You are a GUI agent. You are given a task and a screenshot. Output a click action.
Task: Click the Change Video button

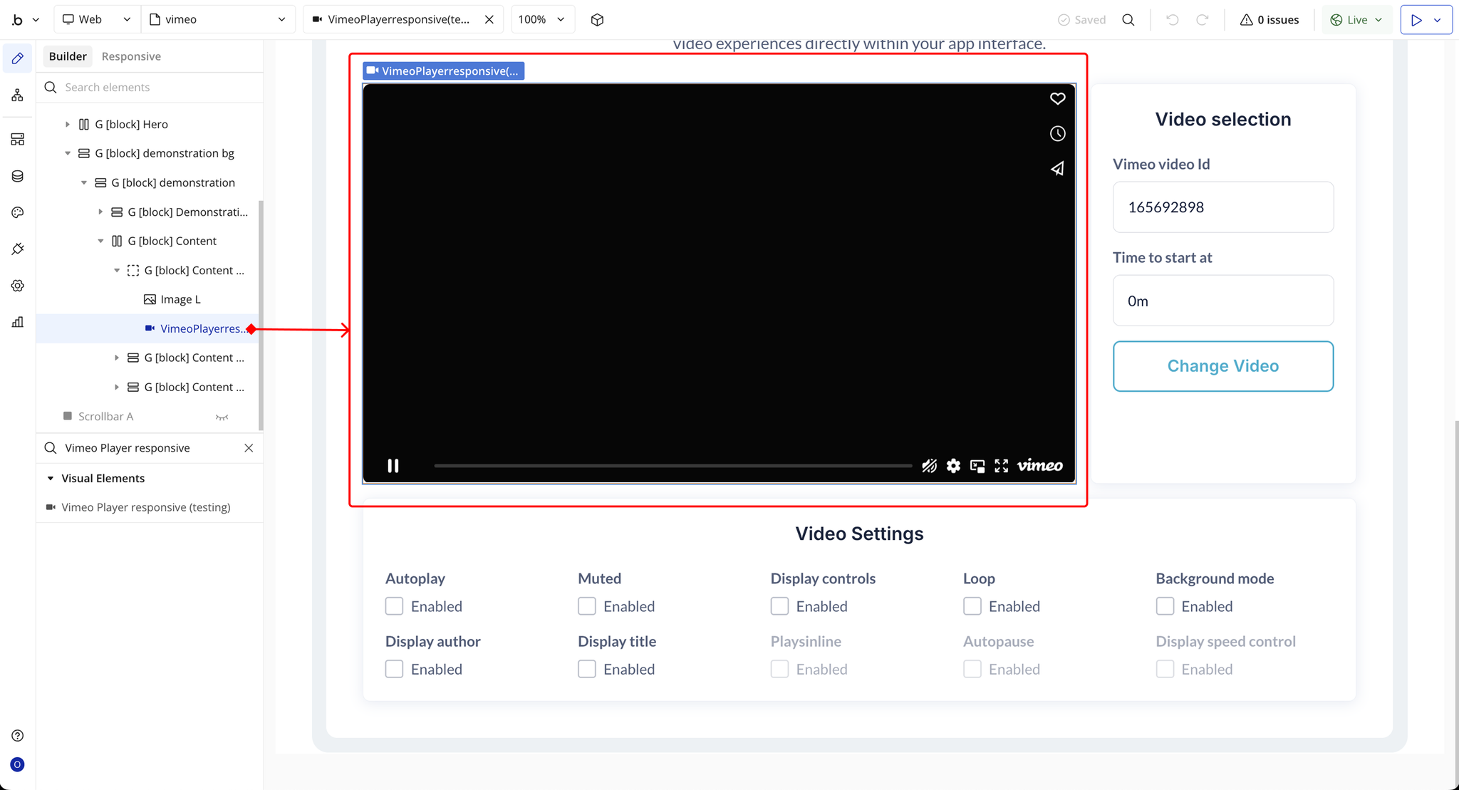click(x=1222, y=366)
